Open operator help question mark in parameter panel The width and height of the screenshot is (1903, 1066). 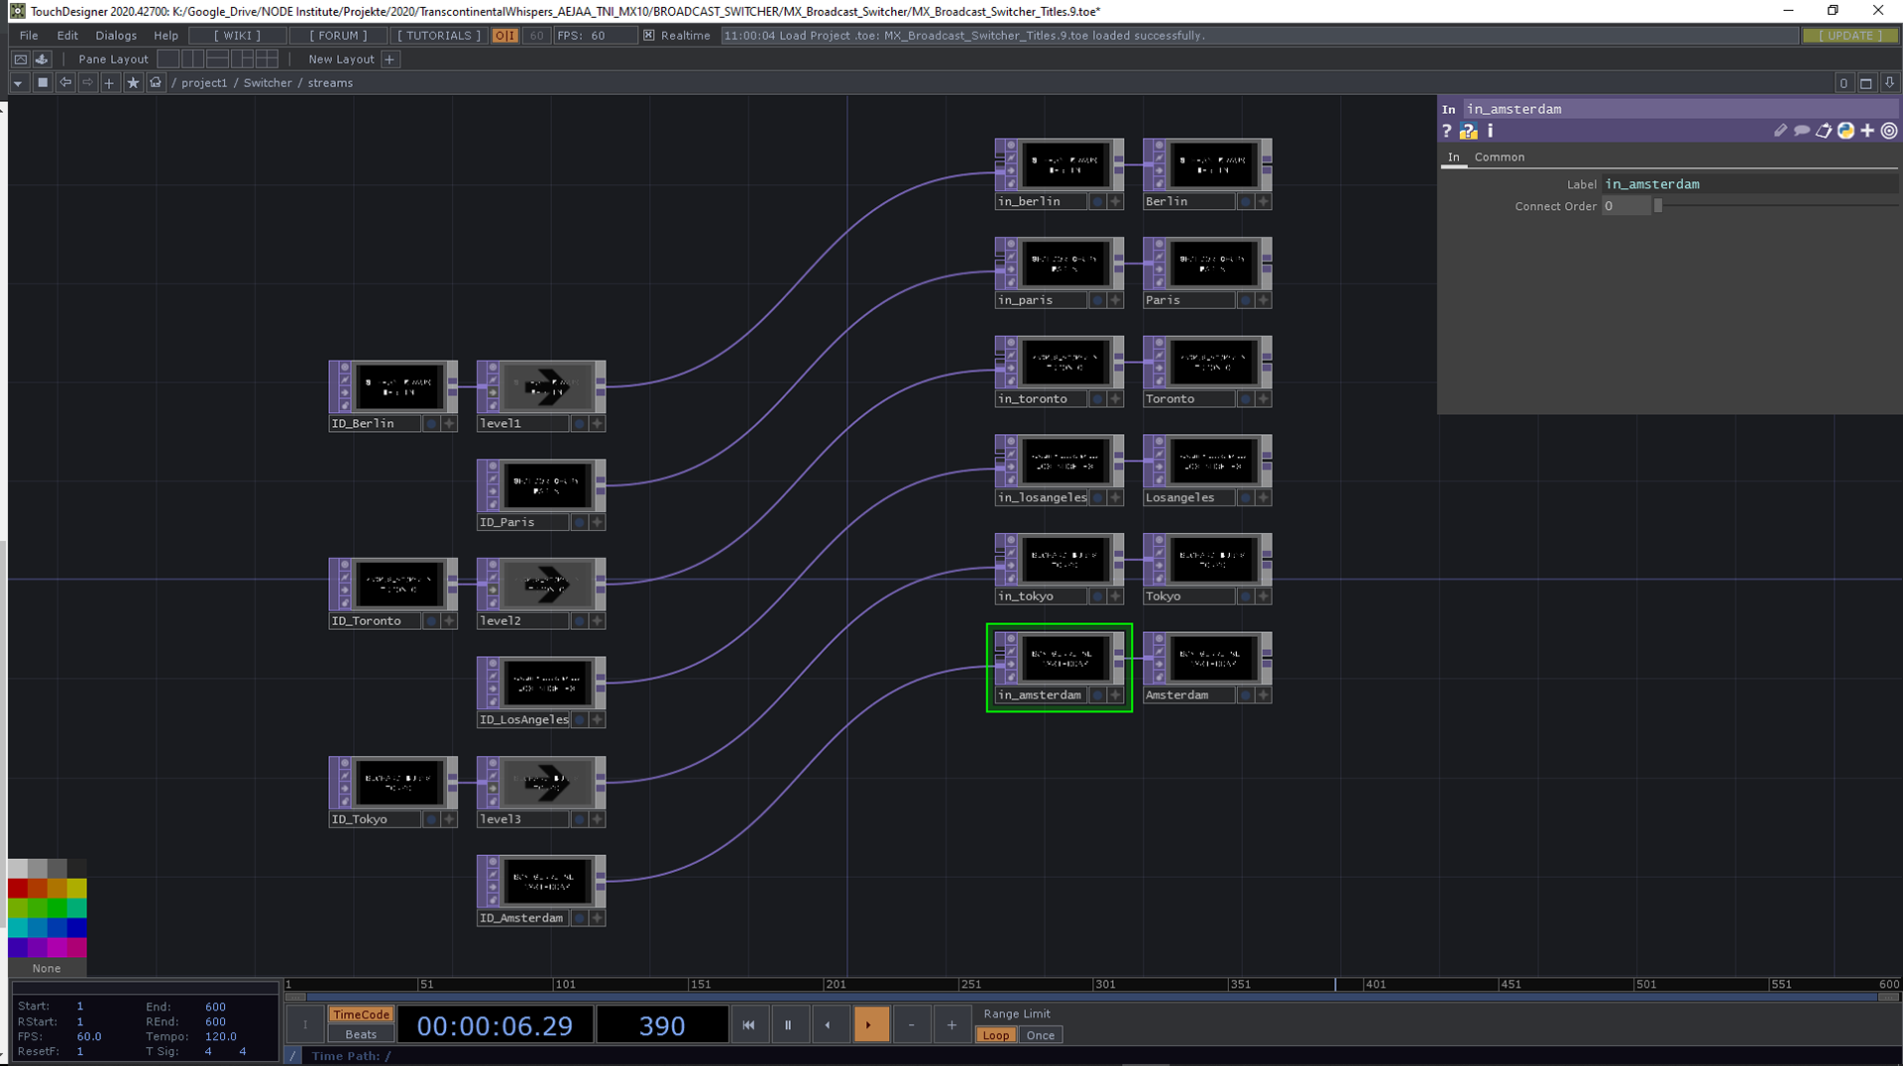1447,131
